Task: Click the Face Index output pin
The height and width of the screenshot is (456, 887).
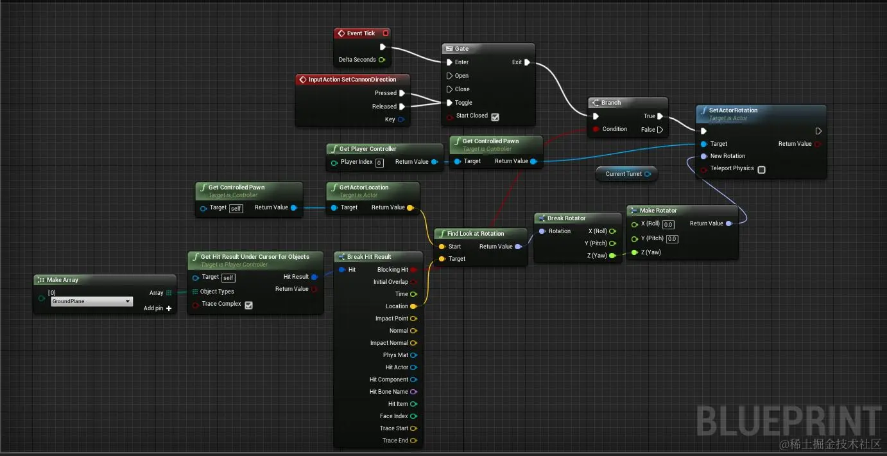Action: pos(413,416)
